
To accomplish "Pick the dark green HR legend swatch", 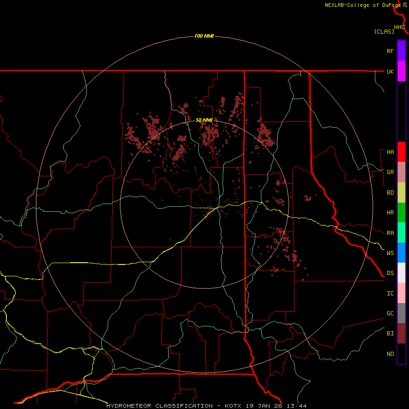I will coord(401,213).
